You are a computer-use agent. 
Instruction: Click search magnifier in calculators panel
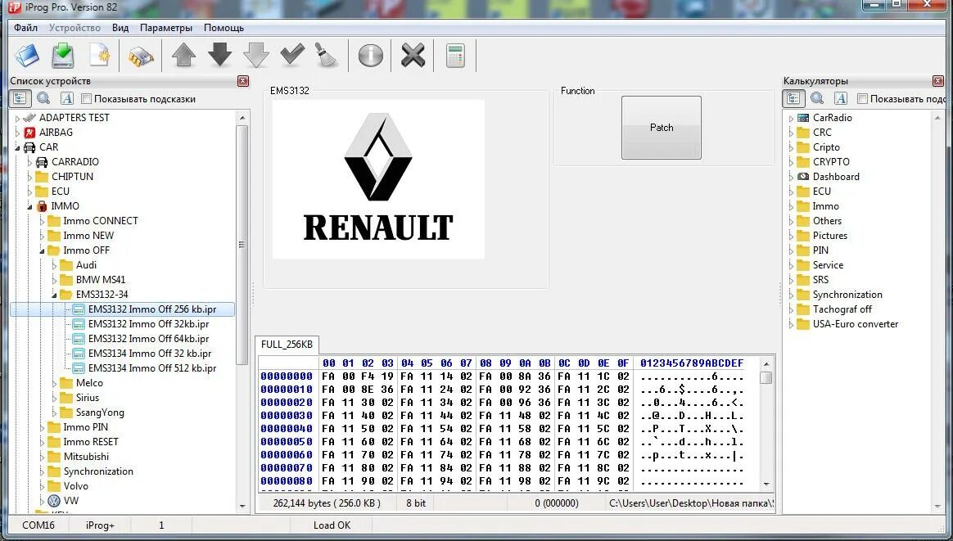pyautogui.click(x=817, y=98)
